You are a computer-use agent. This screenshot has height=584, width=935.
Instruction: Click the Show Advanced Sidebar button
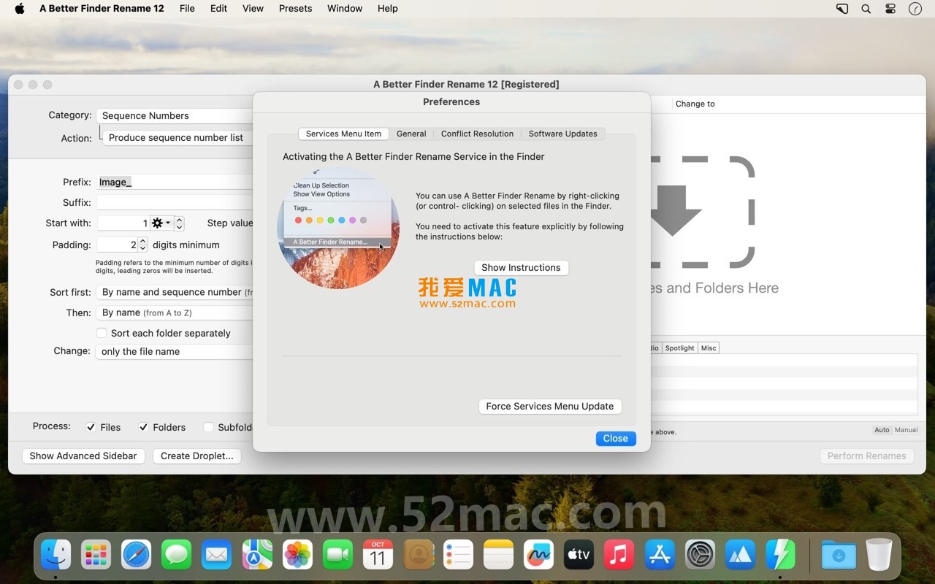(x=83, y=456)
